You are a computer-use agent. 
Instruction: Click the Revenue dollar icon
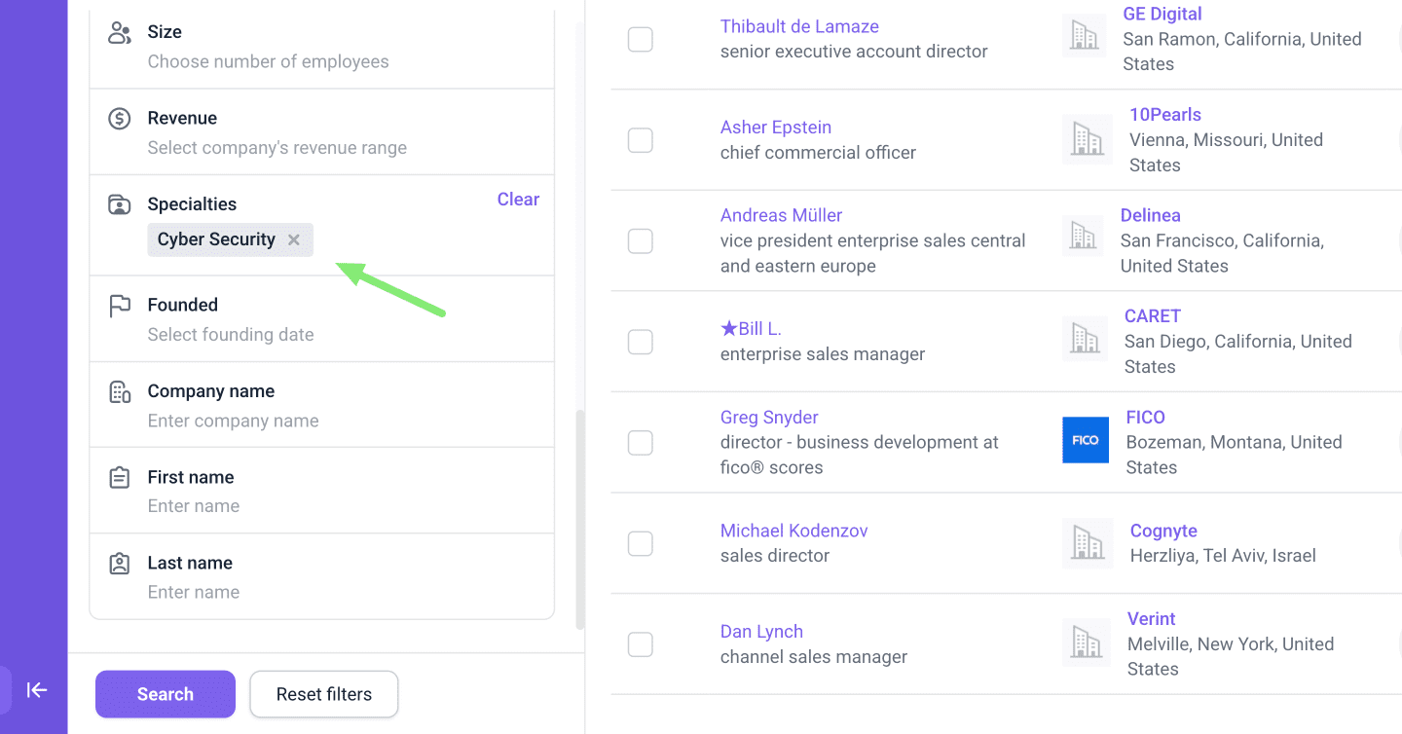(x=120, y=119)
